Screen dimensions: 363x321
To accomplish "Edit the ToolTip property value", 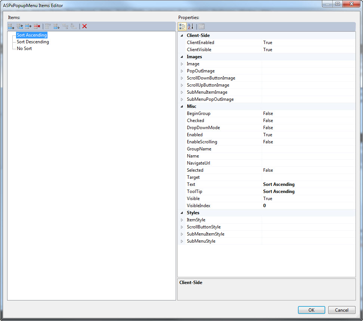I will 308,191.
